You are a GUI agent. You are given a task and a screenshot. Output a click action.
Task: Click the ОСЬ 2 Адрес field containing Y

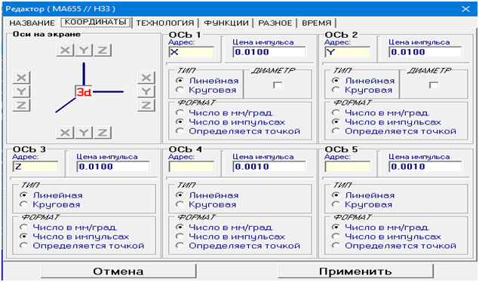coord(348,52)
